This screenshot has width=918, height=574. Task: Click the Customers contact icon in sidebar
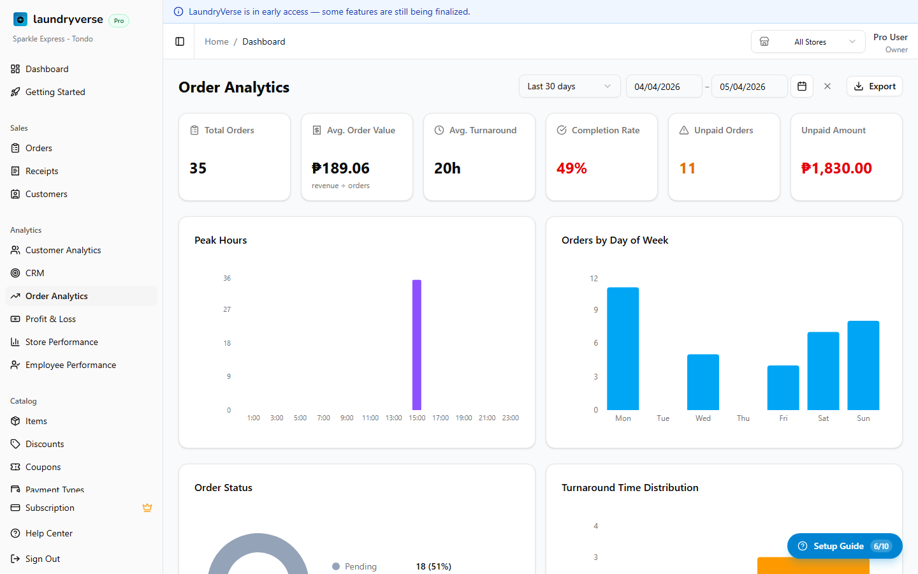coord(15,194)
